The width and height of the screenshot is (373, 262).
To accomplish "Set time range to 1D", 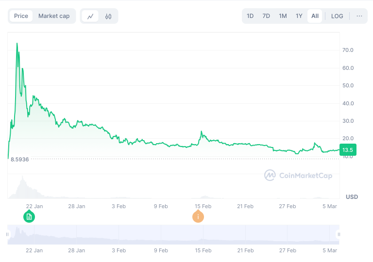I will pos(250,16).
